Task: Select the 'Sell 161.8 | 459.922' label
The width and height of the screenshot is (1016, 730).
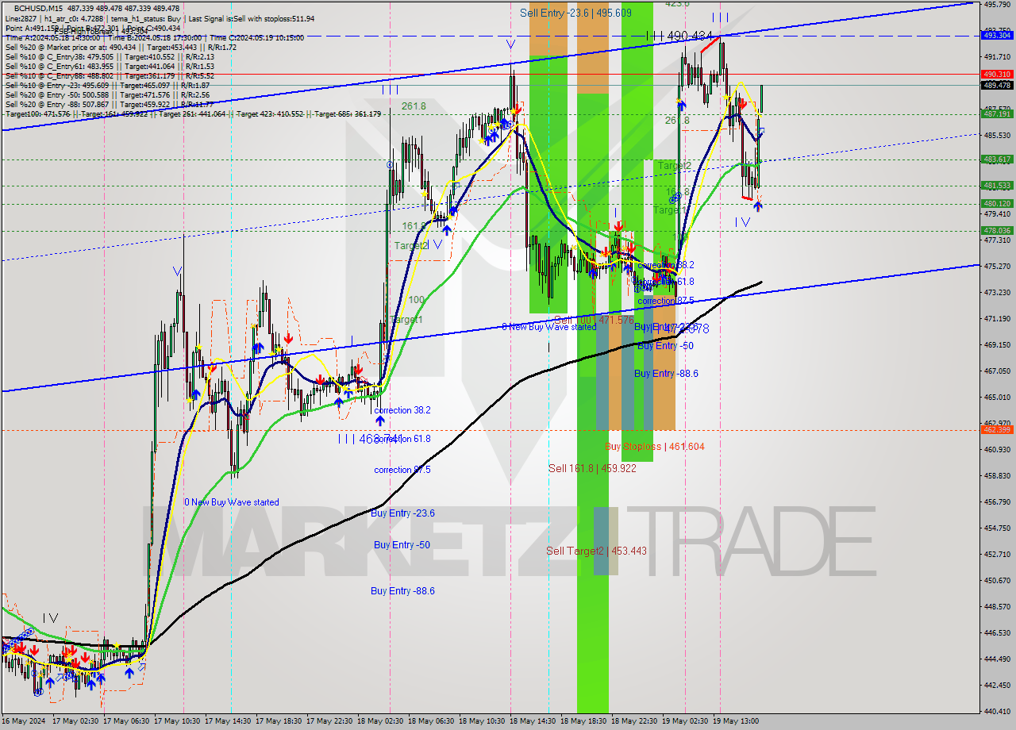Action: 592,468
